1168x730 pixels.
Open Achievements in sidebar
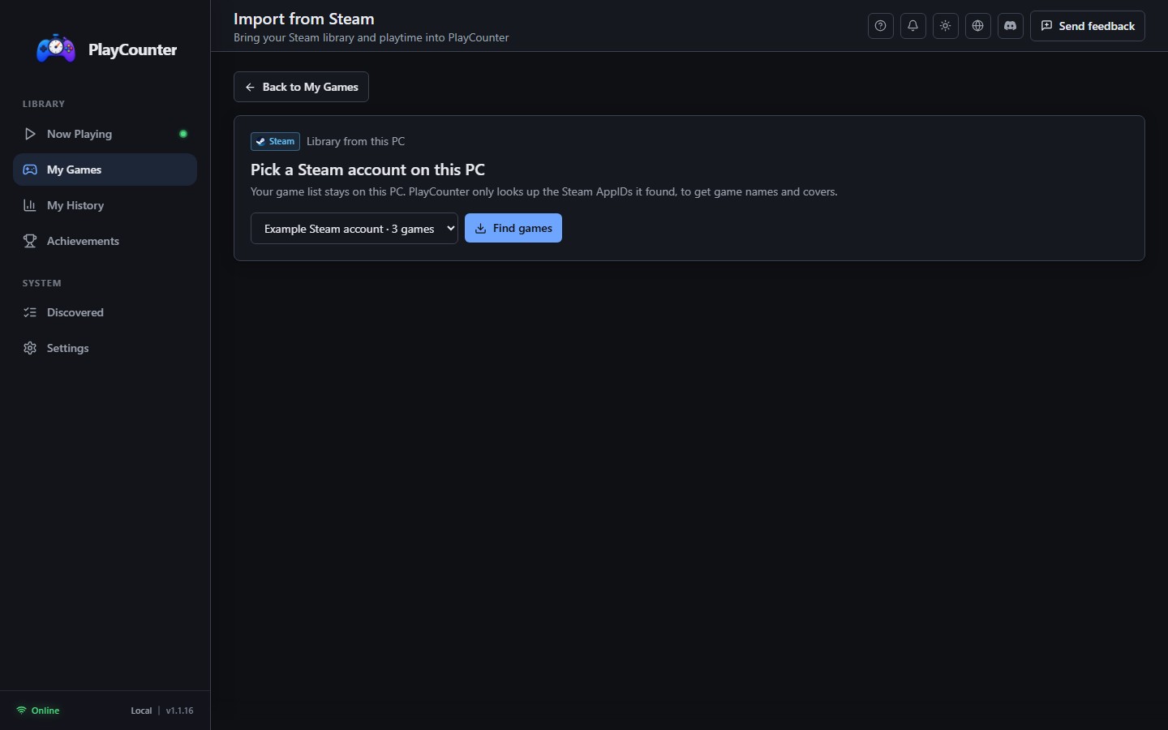[105, 241]
